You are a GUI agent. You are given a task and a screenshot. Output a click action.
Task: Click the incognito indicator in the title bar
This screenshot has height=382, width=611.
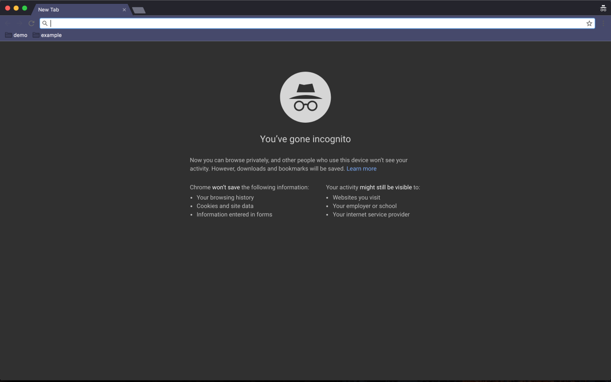(603, 8)
